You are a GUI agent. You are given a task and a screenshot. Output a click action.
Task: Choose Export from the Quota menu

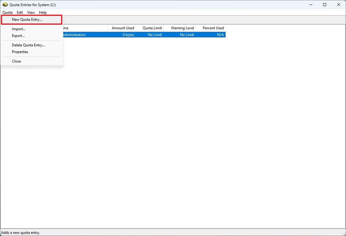click(x=18, y=35)
